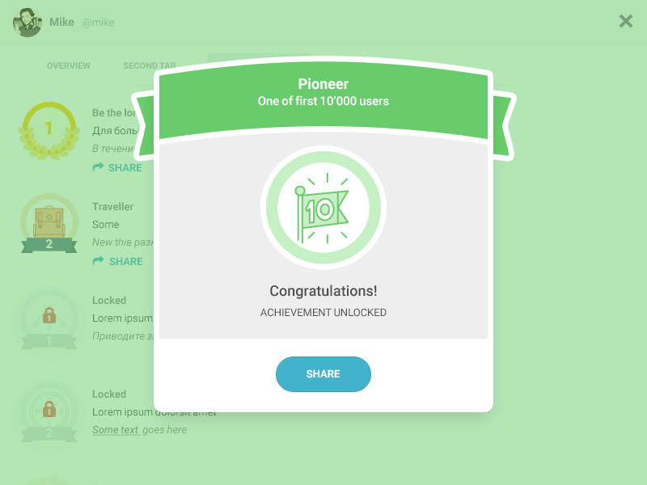
Task: Dismiss the achievement popup via the X icon
Action: point(625,21)
